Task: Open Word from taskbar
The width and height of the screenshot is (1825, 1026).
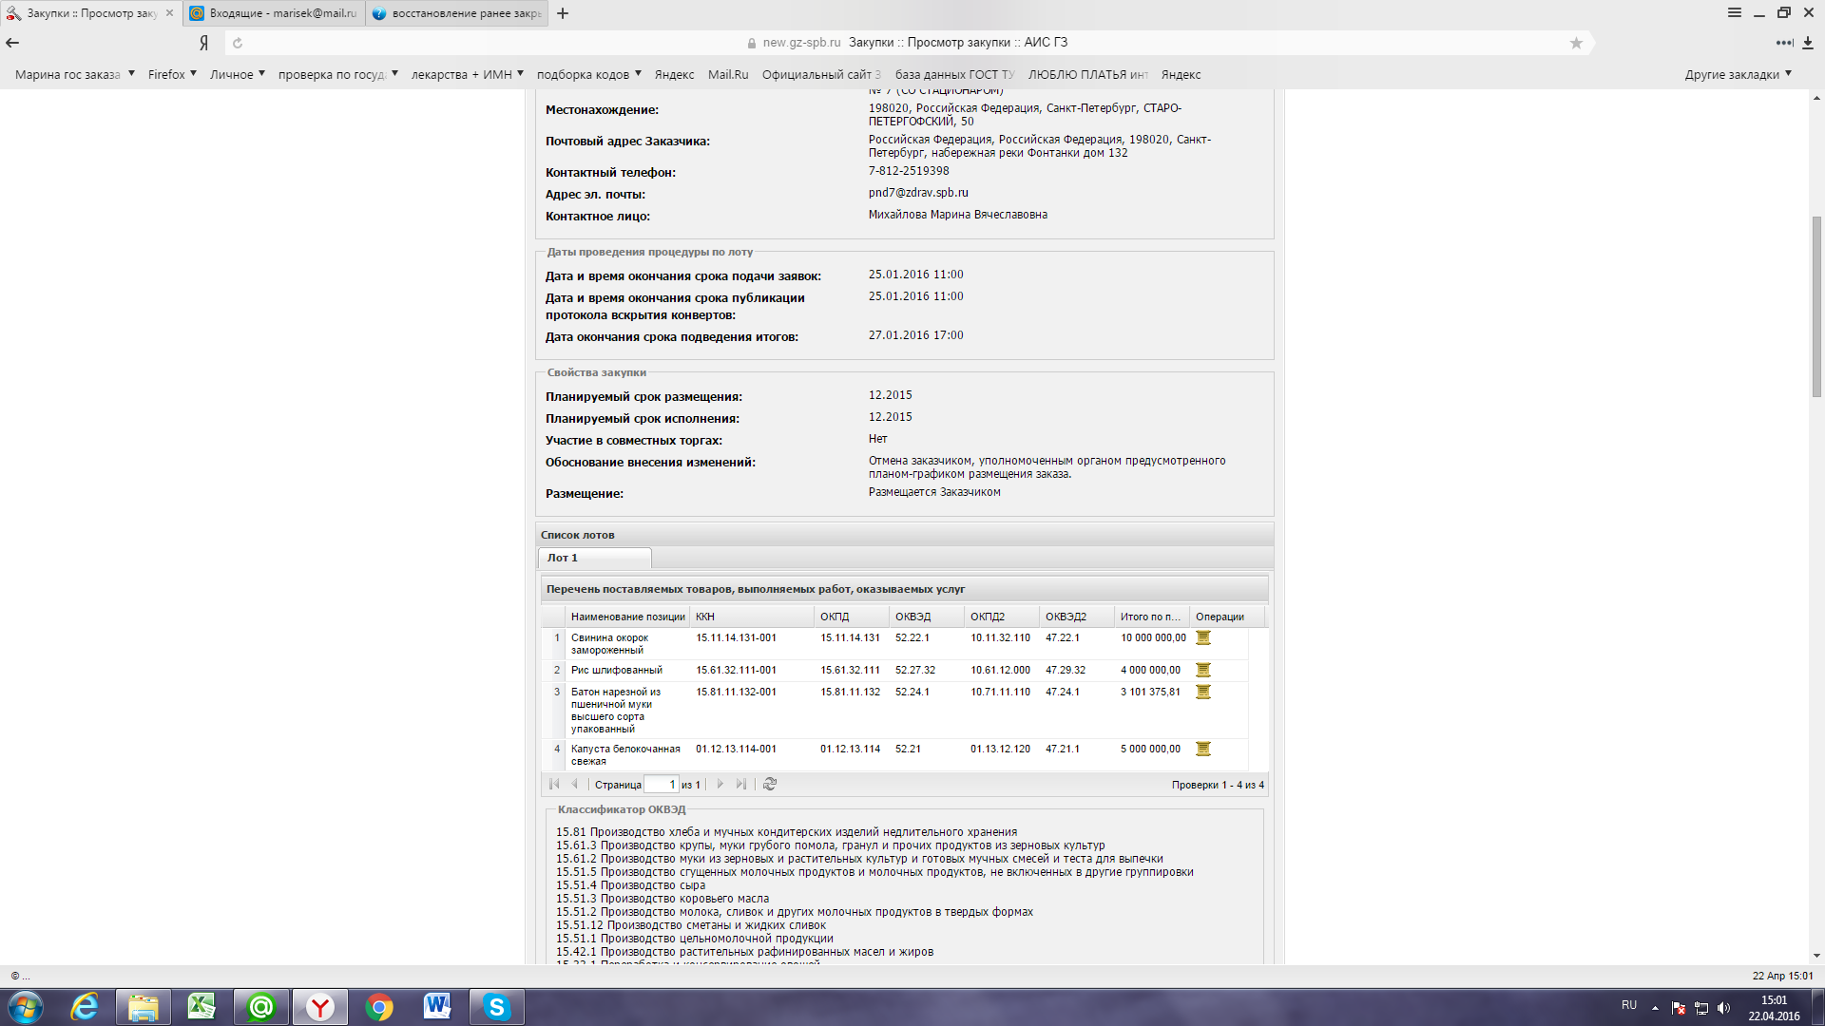Action: (437, 1007)
